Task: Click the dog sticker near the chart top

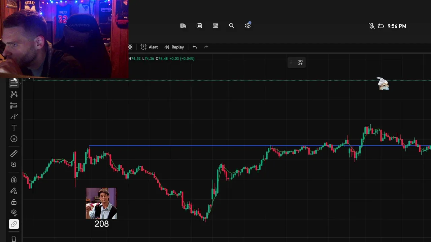Action: point(383,84)
